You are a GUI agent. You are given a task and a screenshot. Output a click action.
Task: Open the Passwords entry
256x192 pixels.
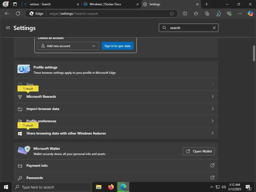116,178
